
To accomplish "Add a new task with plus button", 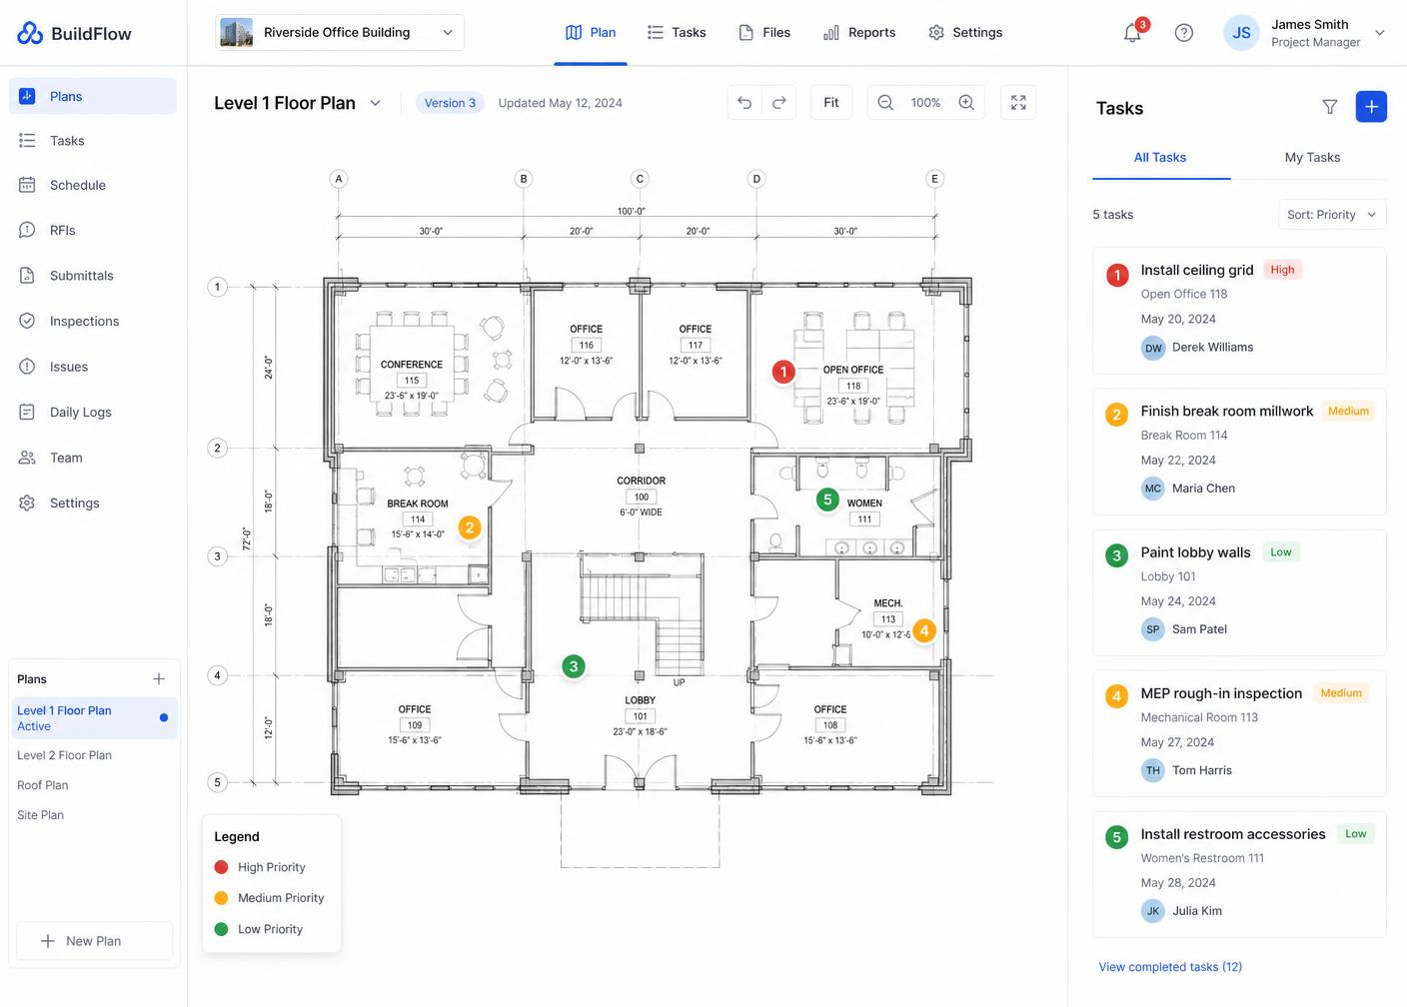I will click(x=1371, y=107).
